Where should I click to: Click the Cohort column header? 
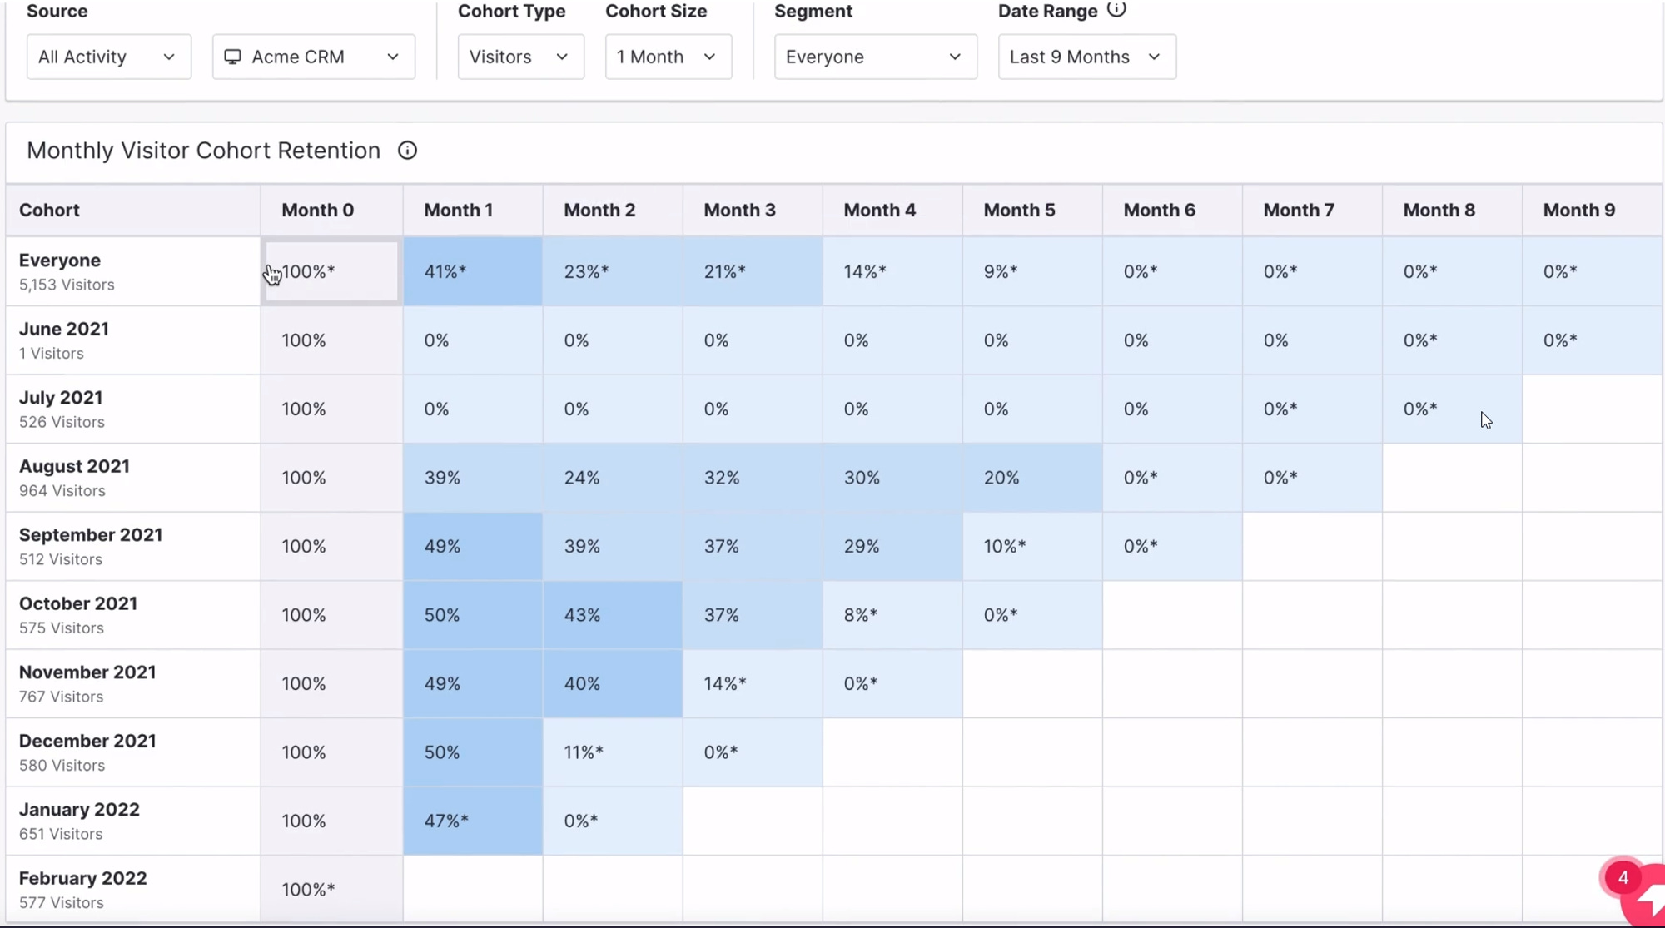coord(50,210)
